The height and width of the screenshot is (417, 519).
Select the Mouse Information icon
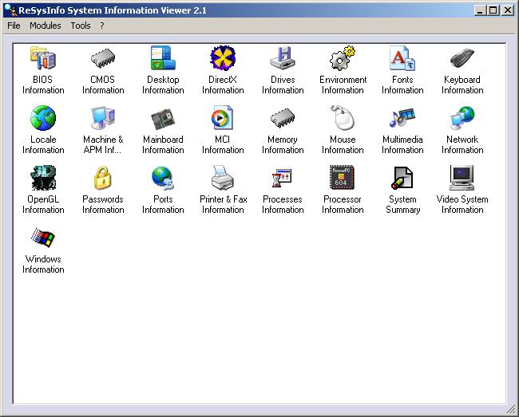[343, 118]
